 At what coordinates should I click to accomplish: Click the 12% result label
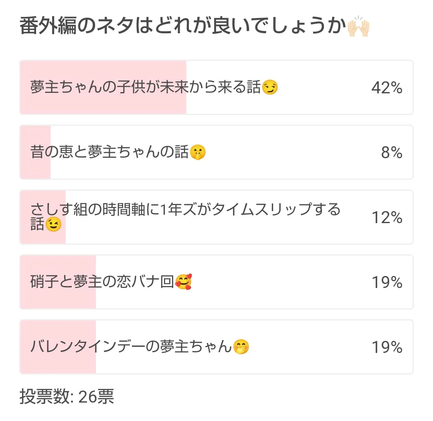tap(386, 218)
